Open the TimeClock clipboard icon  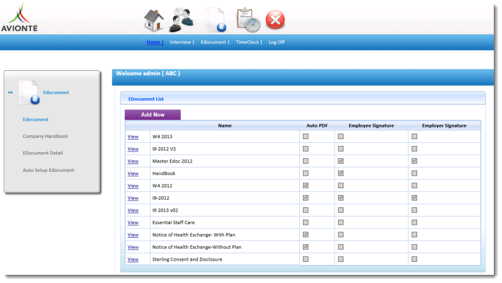coord(249,20)
